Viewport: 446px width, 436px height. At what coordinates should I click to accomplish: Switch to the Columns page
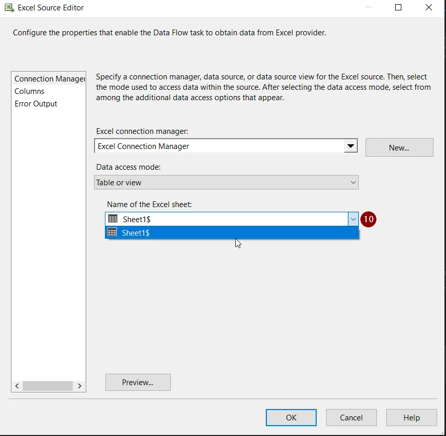(x=29, y=91)
